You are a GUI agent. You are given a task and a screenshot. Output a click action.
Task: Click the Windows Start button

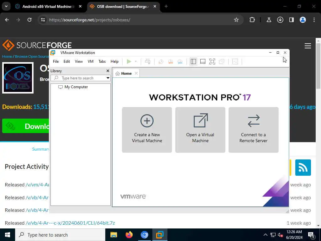pyautogui.click(x=8, y=235)
